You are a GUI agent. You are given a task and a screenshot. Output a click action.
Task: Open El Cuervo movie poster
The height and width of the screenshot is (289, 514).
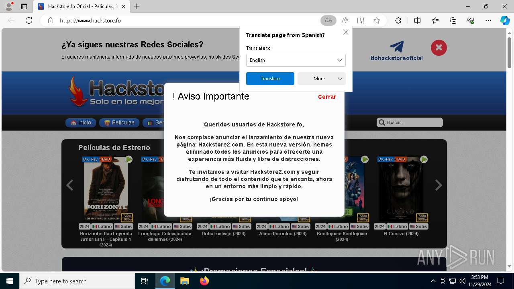(401, 189)
